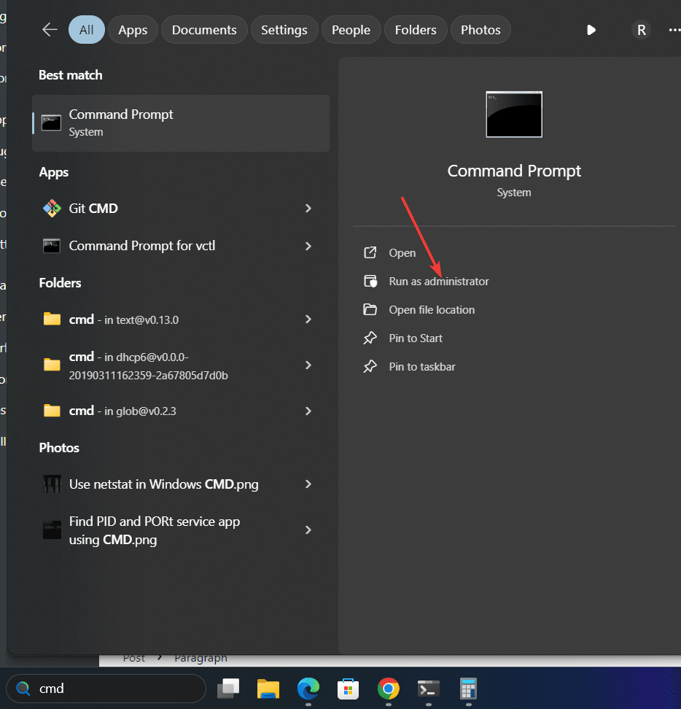
Task: Click the back arrow in search panel
Action: (x=50, y=30)
